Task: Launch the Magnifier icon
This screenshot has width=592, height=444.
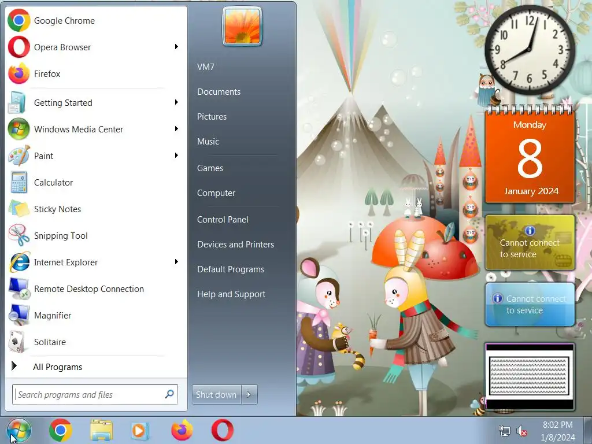Action: 18,315
